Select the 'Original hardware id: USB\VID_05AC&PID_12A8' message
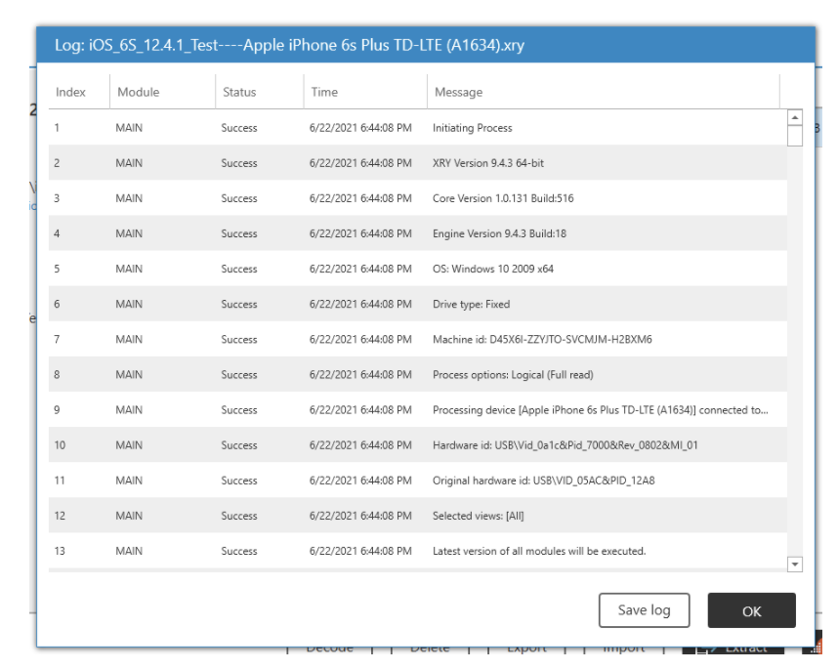 [x=543, y=481]
